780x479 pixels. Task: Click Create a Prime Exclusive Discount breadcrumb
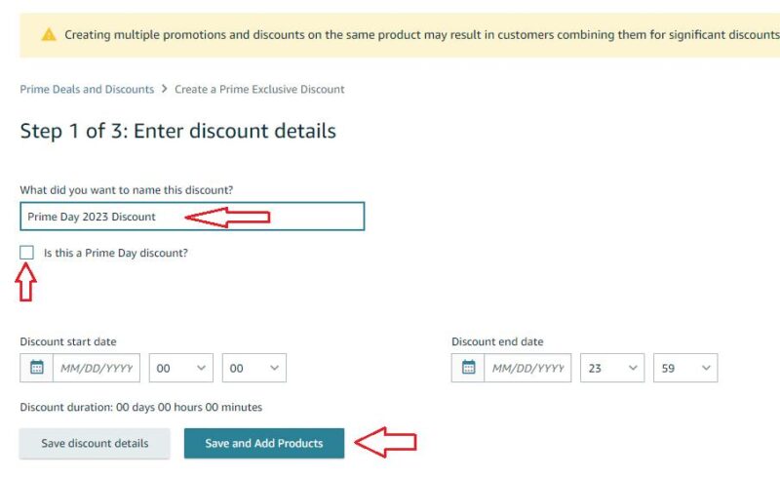(259, 89)
